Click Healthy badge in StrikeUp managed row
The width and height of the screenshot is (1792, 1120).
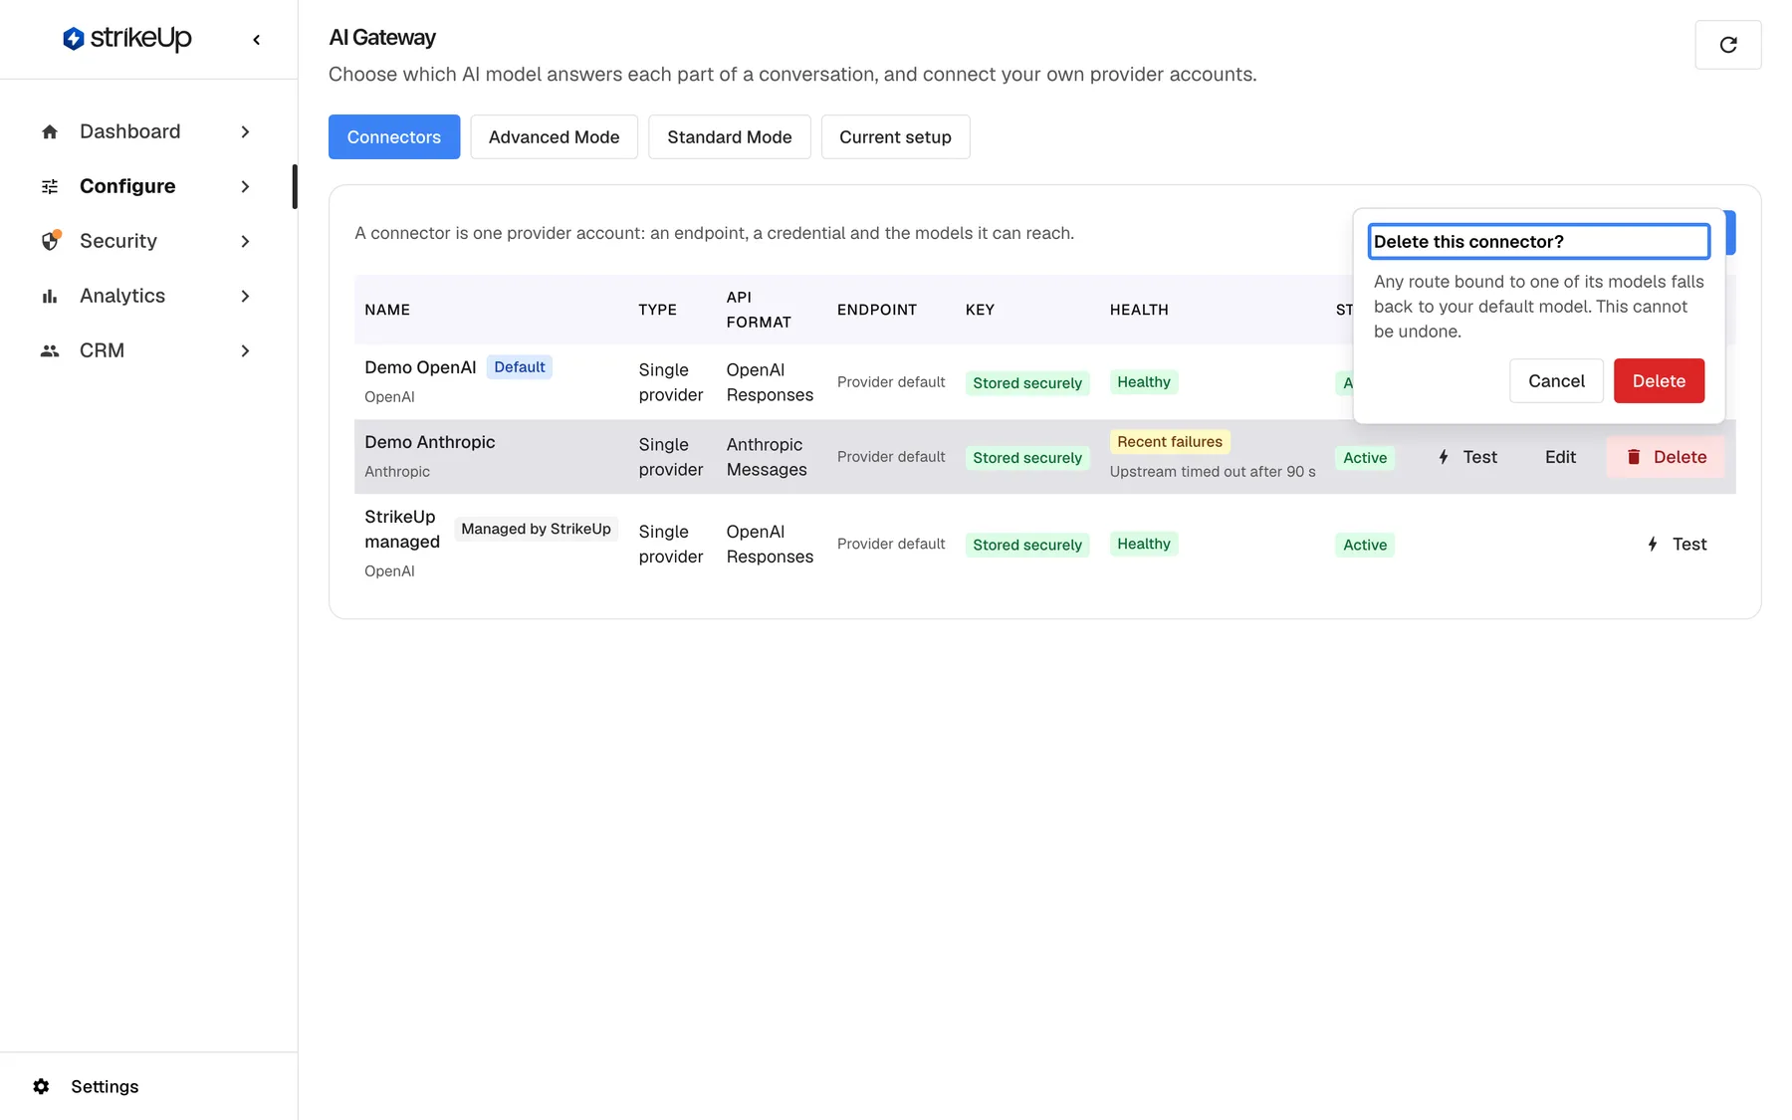click(1144, 544)
